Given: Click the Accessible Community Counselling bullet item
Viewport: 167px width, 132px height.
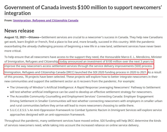Looking at the screenshot, I should pos(86,101).
